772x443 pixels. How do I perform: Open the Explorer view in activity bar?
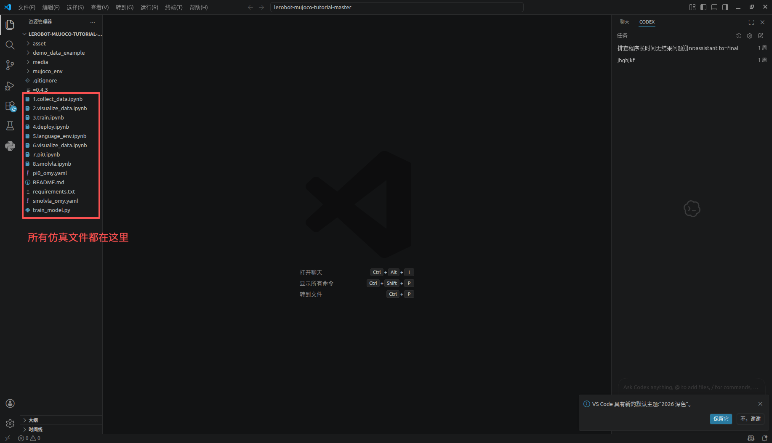(10, 25)
